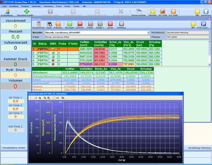Open the Ansicht menu
212x165 pixels.
67,6
